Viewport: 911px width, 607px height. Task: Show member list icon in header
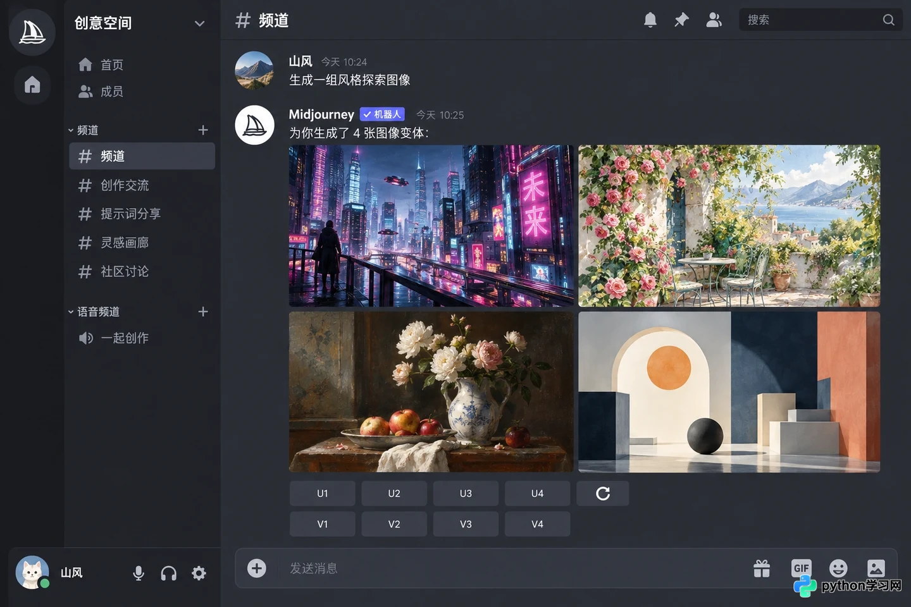click(x=714, y=20)
